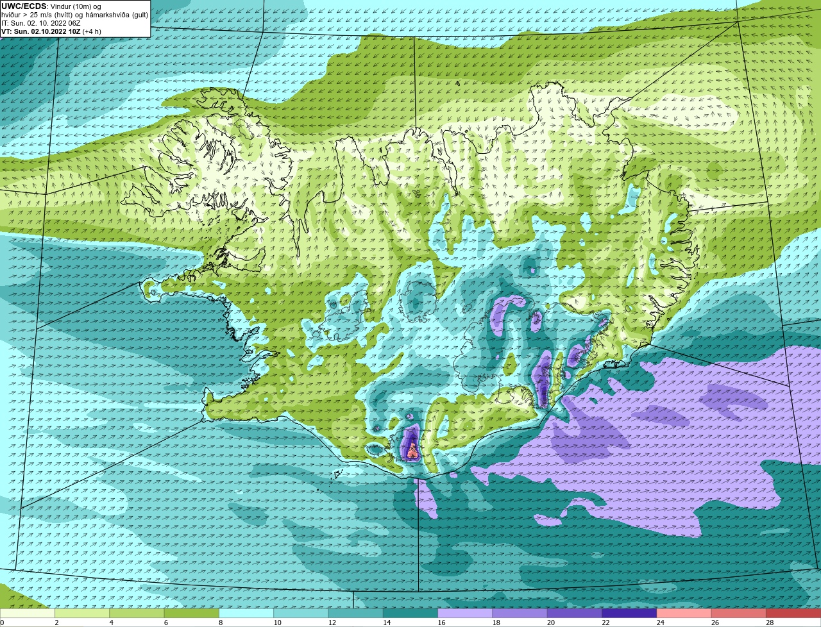Click the "IT: Sun. 02. 10. 2022 06Z" line
Screen dimensions: 821x627
pos(41,23)
